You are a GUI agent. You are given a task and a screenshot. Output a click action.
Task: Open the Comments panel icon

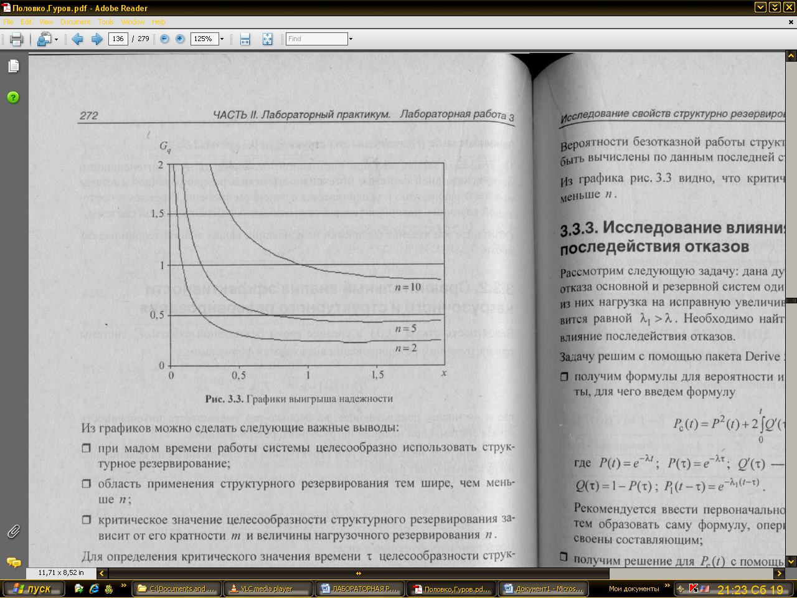pyautogui.click(x=14, y=562)
